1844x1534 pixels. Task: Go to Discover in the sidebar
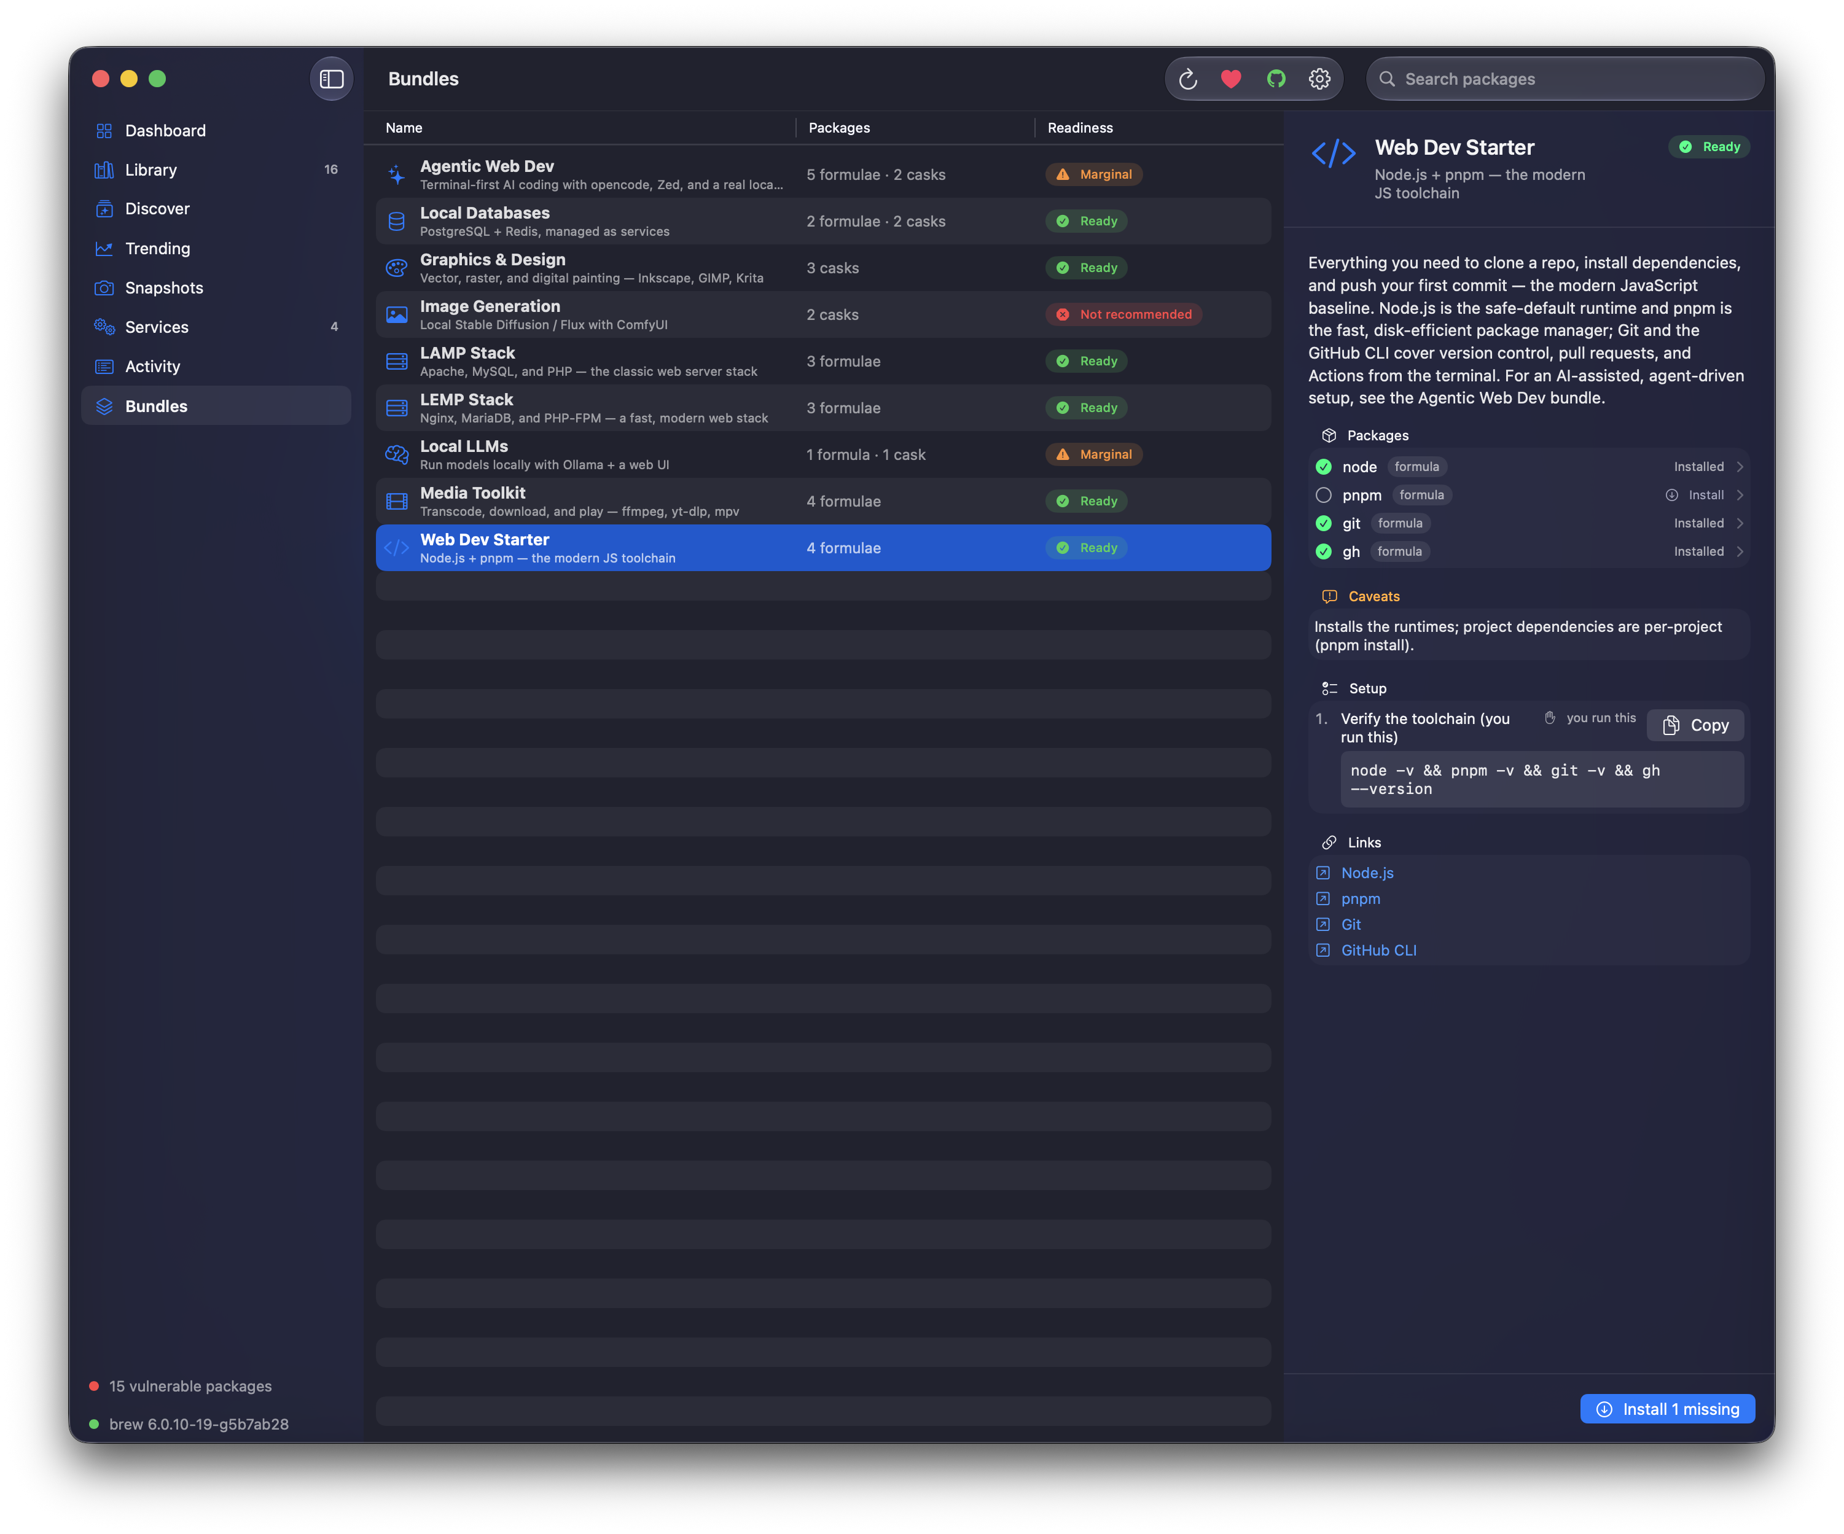click(x=216, y=209)
